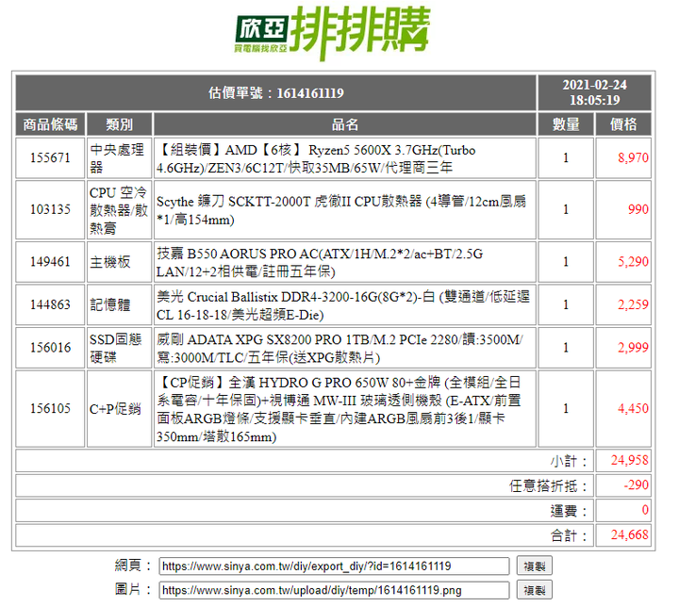
Task: Focus the 網頁 export_diy URL field
Action: [334, 566]
